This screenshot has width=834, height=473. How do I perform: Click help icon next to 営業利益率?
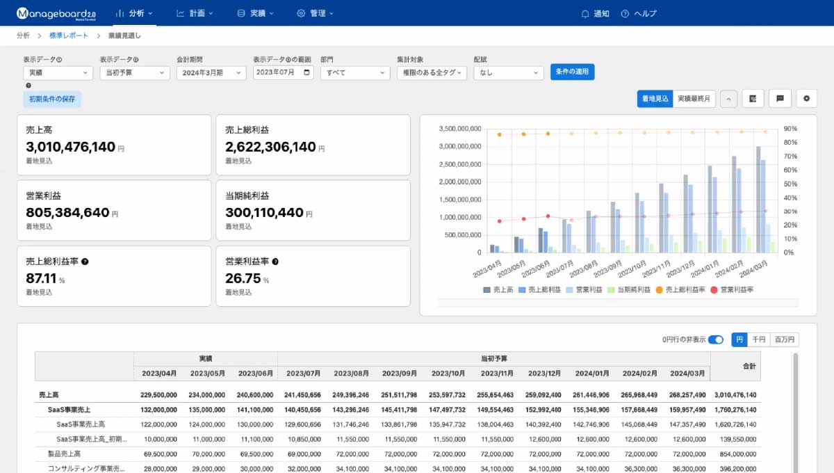click(x=275, y=262)
